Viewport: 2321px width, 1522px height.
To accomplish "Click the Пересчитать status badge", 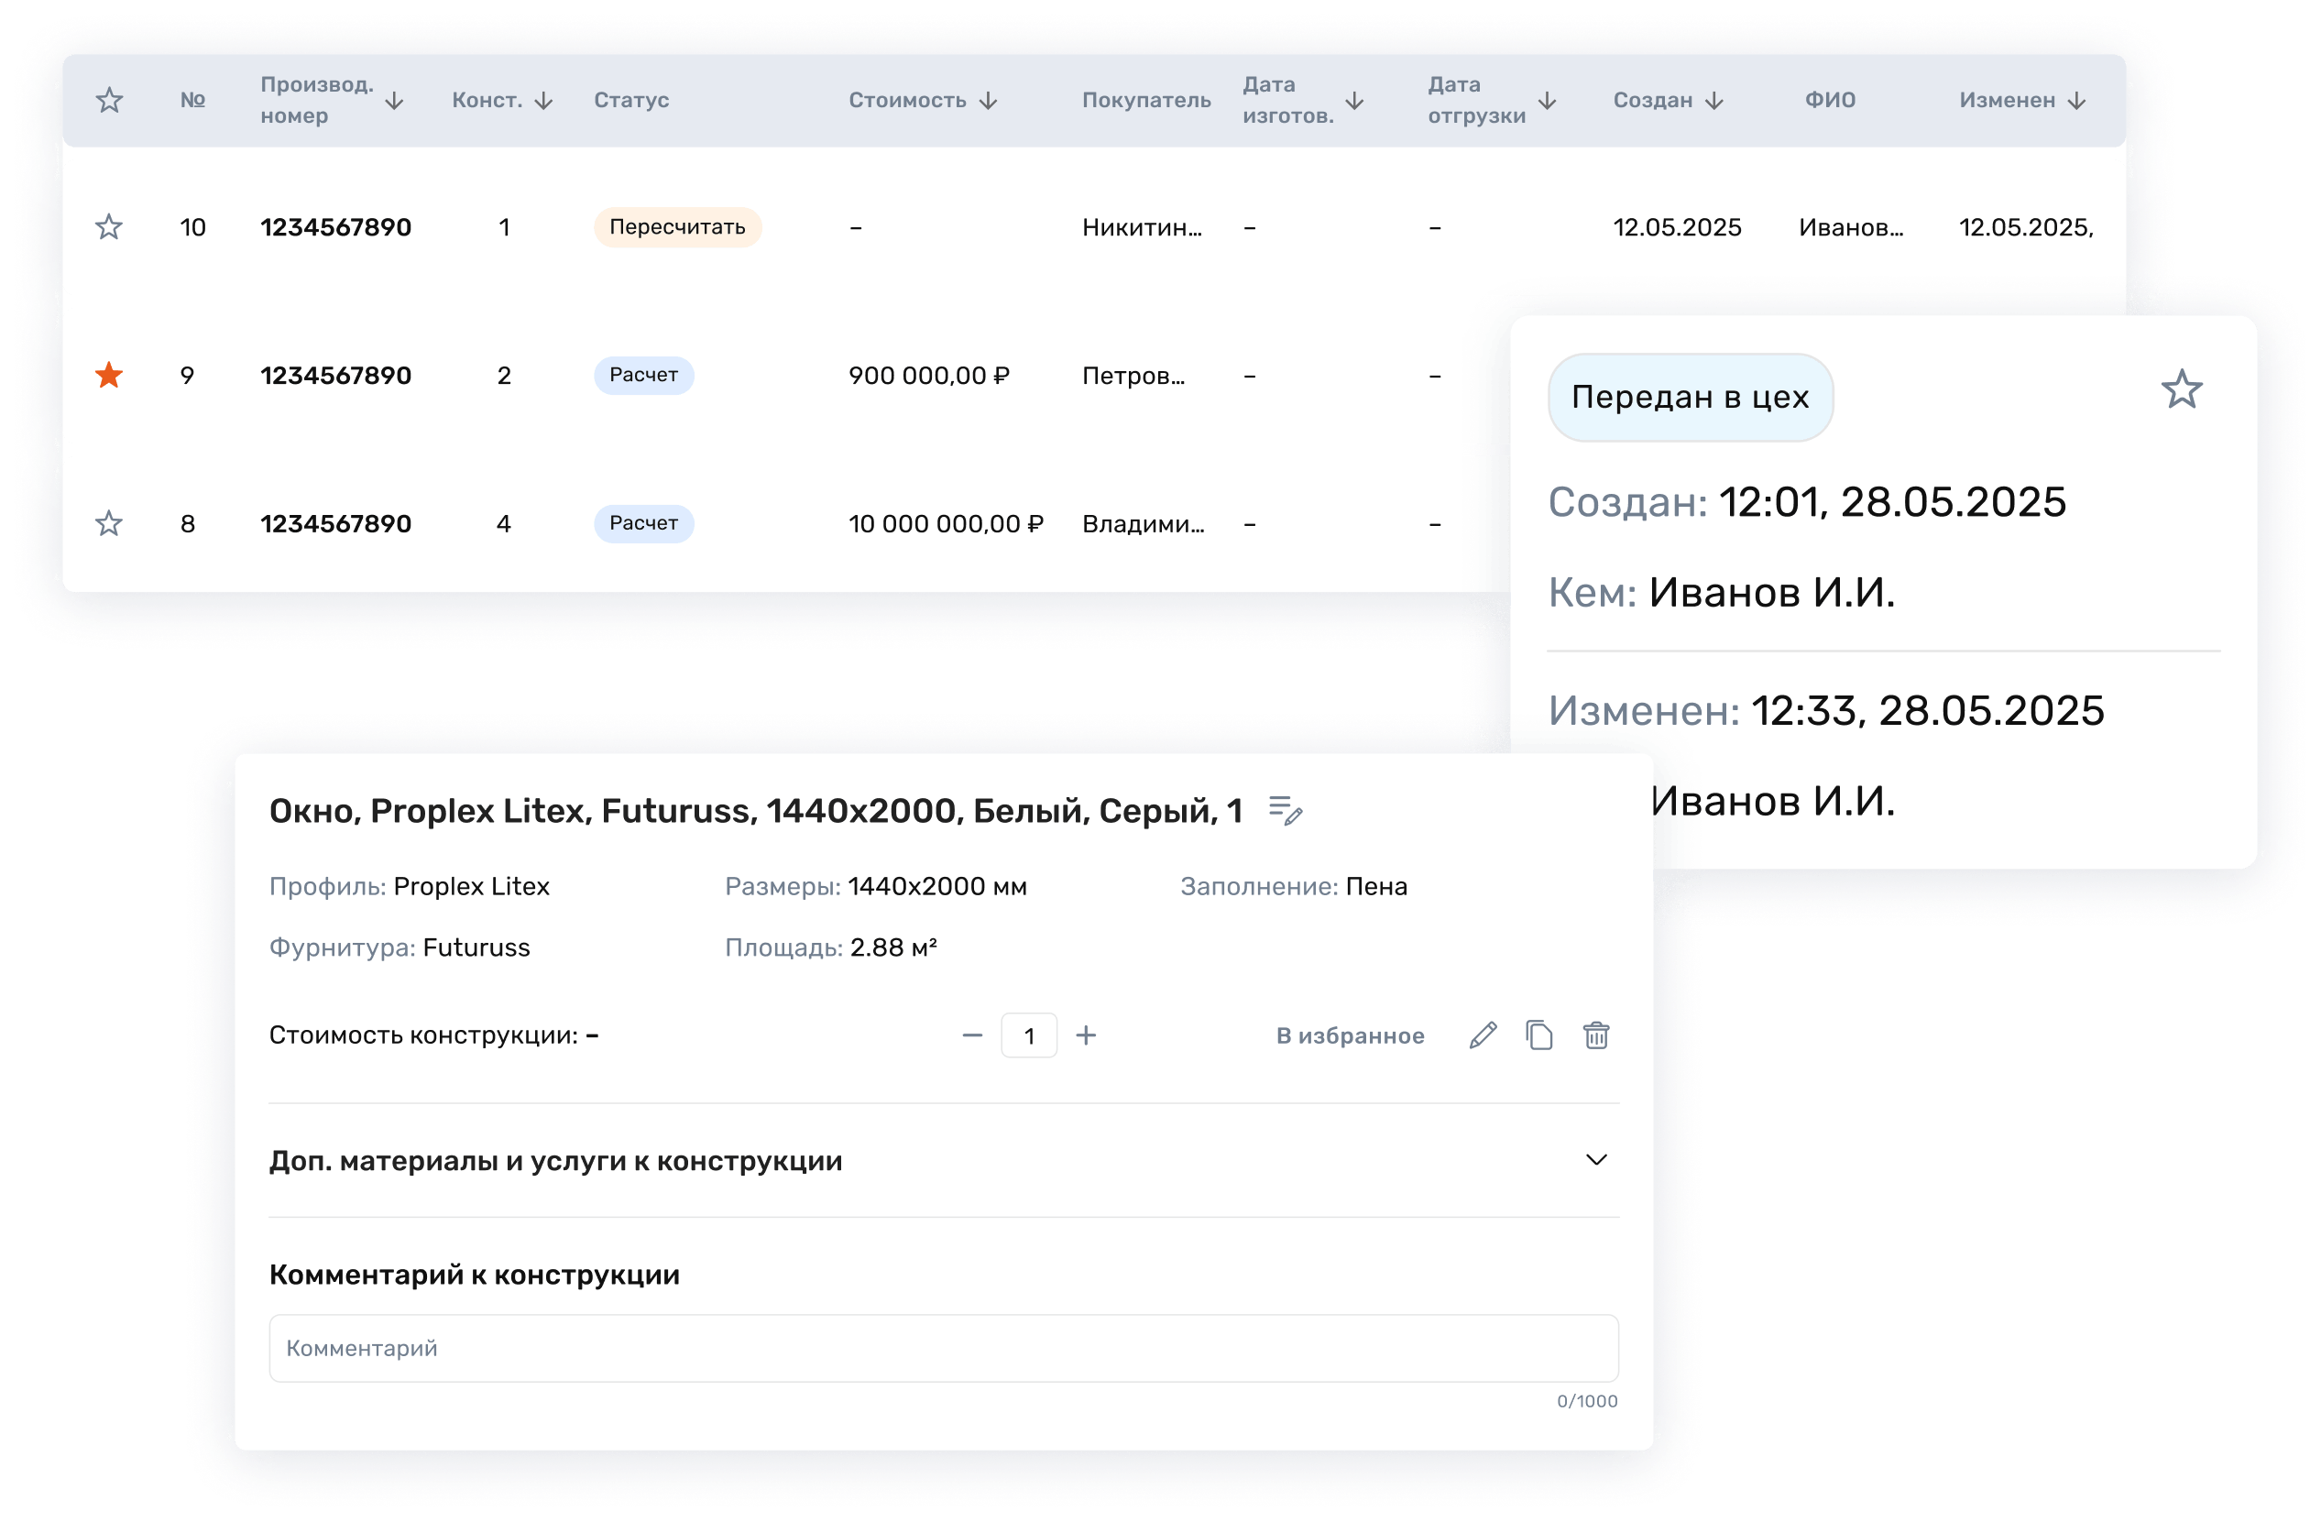I will point(677,227).
